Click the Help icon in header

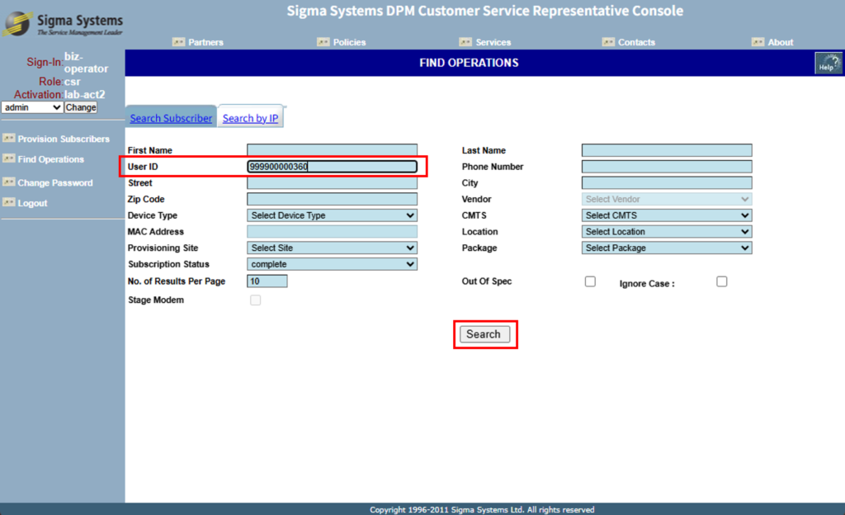(828, 64)
